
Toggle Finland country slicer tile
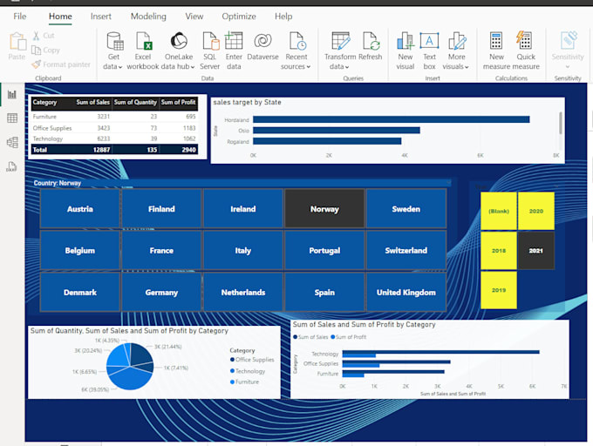pyautogui.click(x=161, y=209)
